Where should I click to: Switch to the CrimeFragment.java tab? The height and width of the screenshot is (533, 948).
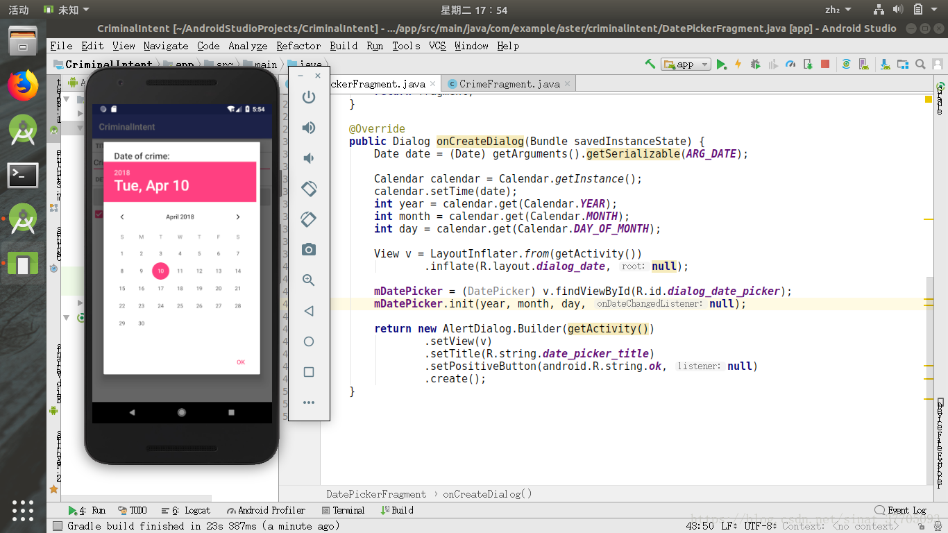click(509, 84)
